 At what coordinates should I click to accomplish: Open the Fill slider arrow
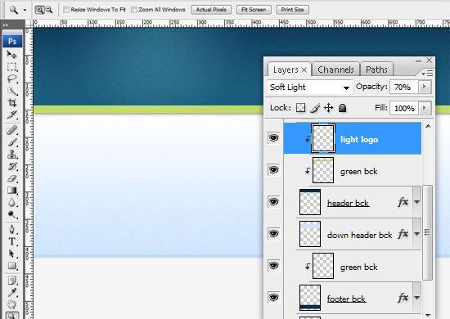(x=425, y=108)
